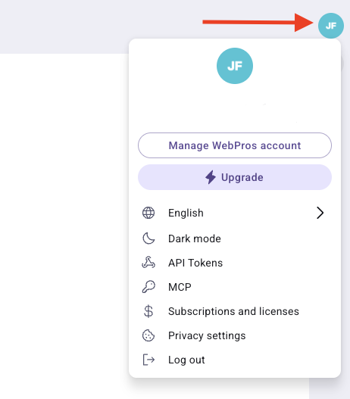This screenshot has width=350, height=399.
Task: Click the JF avatar in top corner
Action: point(330,26)
